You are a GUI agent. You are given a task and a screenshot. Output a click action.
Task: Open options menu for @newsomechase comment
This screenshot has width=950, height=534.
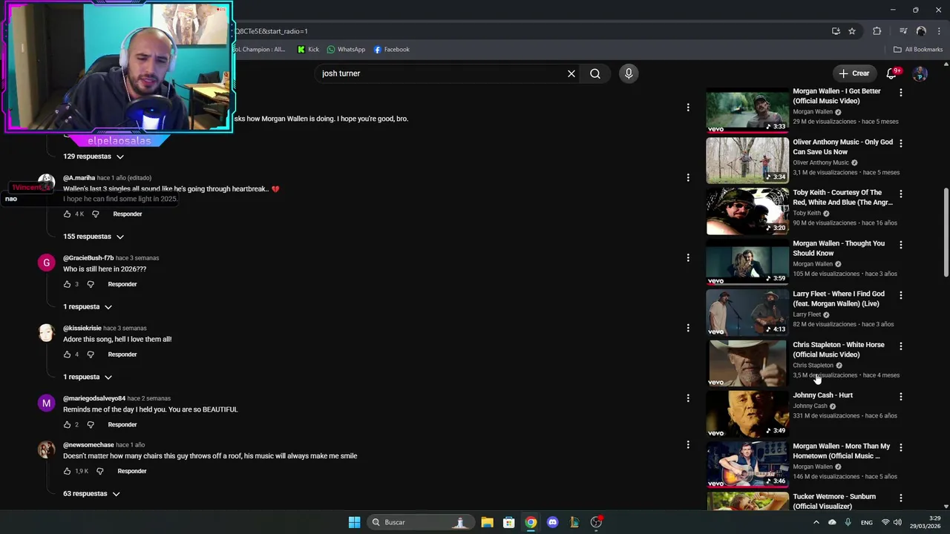688,444
